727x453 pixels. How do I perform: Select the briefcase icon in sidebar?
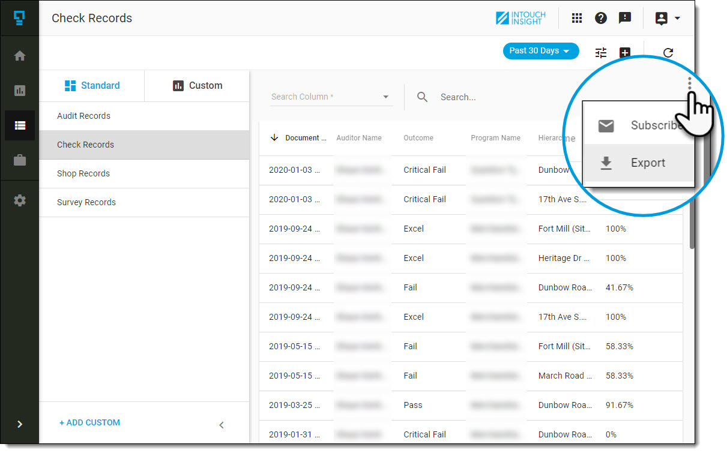point(20,160)
